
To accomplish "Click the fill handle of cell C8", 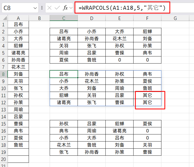I will (78, 78).
